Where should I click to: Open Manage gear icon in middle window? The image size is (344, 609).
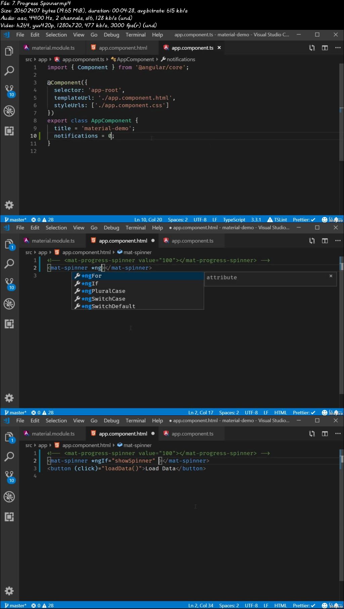(9, 398)
